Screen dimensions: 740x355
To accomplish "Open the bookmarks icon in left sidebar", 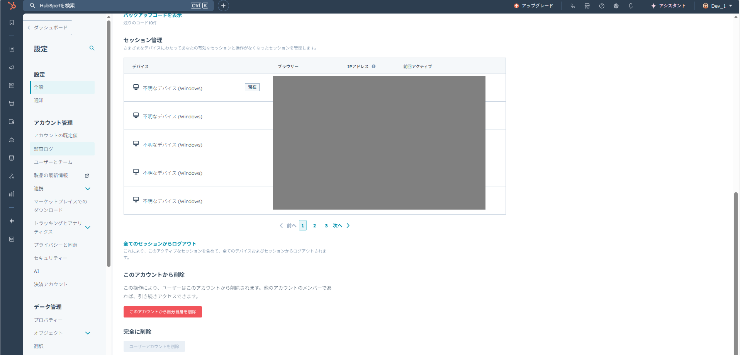I will (12, 22).
